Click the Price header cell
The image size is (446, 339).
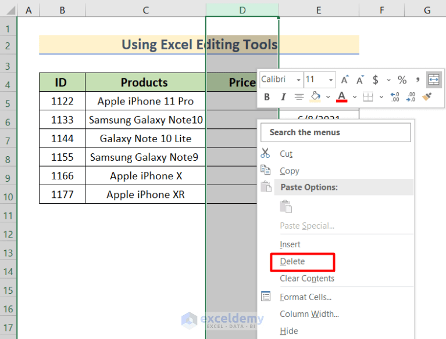232,82
